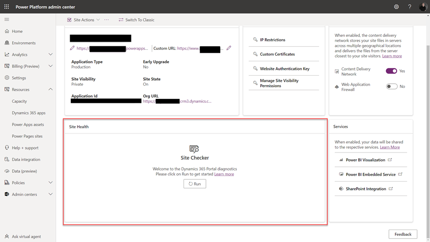The height and width of the screenshot is (242, 430).
Task: Open the Power BI Visualization external link icon
Action: click(390, 160)
